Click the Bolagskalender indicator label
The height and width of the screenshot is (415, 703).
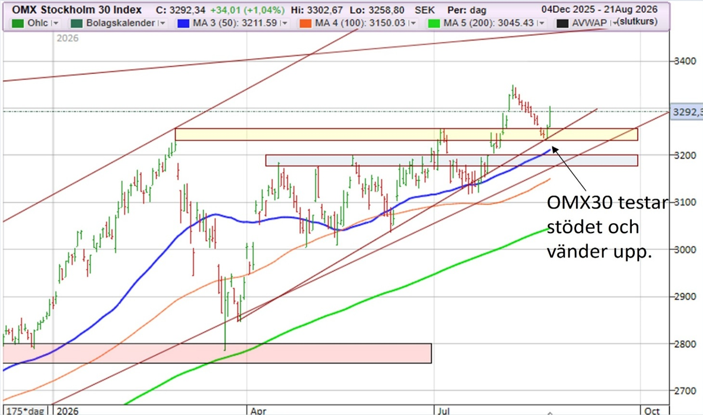(120, 23)
